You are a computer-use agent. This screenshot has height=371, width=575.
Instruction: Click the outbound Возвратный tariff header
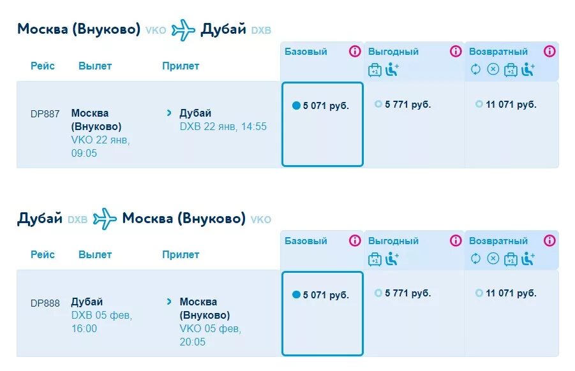(x=498, y=52)
